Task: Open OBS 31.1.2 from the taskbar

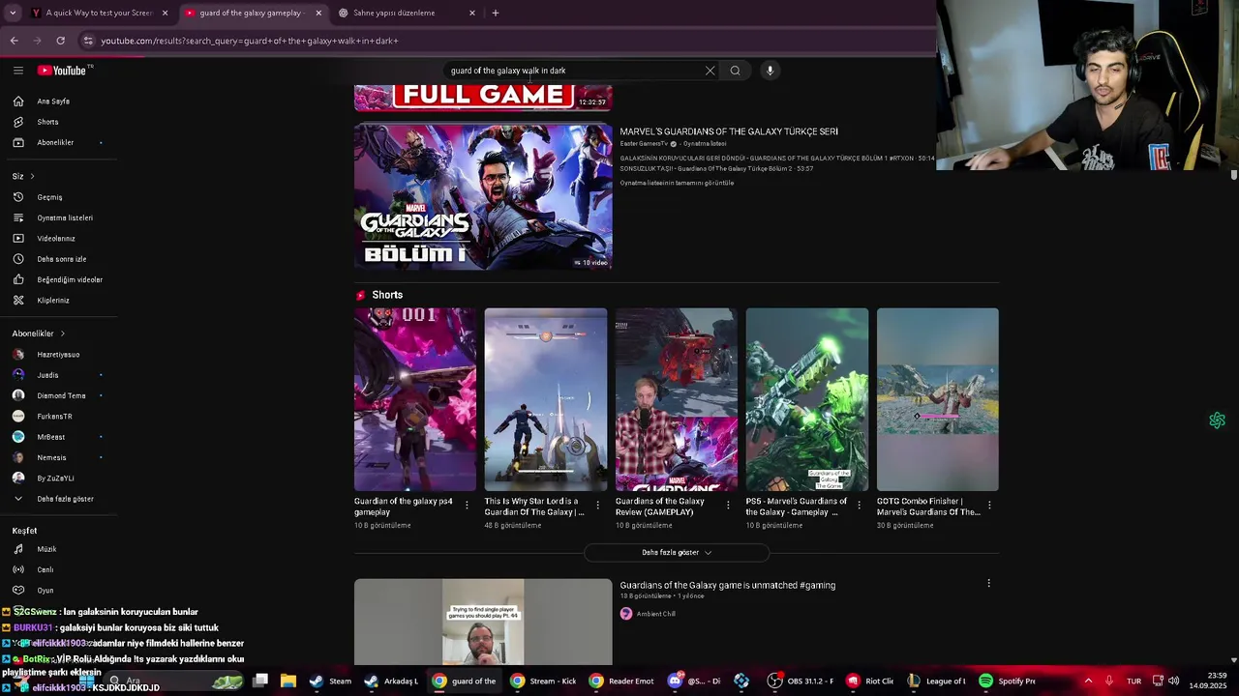Action: 801,681
